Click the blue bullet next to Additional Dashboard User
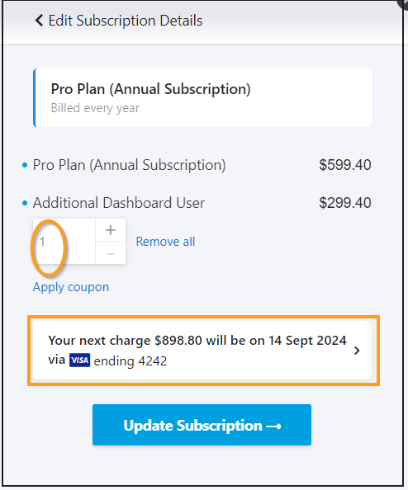Image resolution: width=408 pixels, height=490 pixels. [25, 204]
